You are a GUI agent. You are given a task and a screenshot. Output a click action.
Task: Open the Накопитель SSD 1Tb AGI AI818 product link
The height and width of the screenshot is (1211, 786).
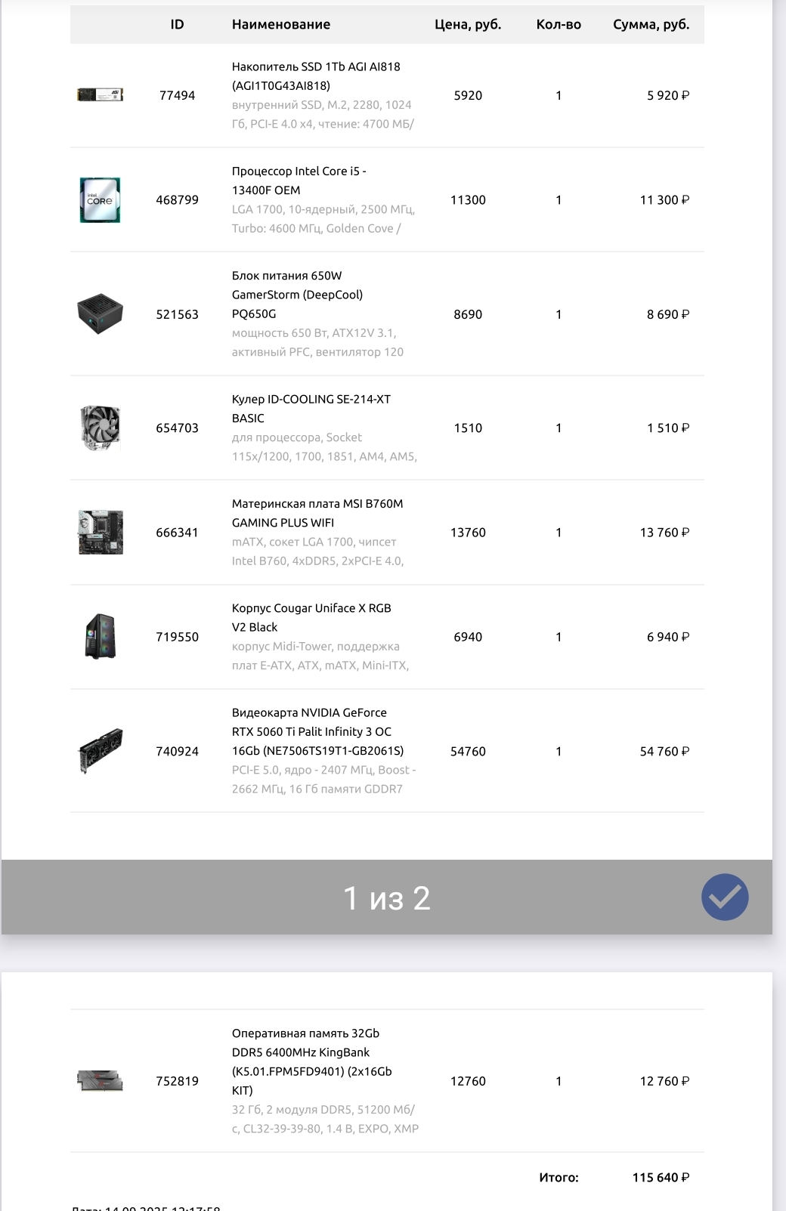[316, 76]
